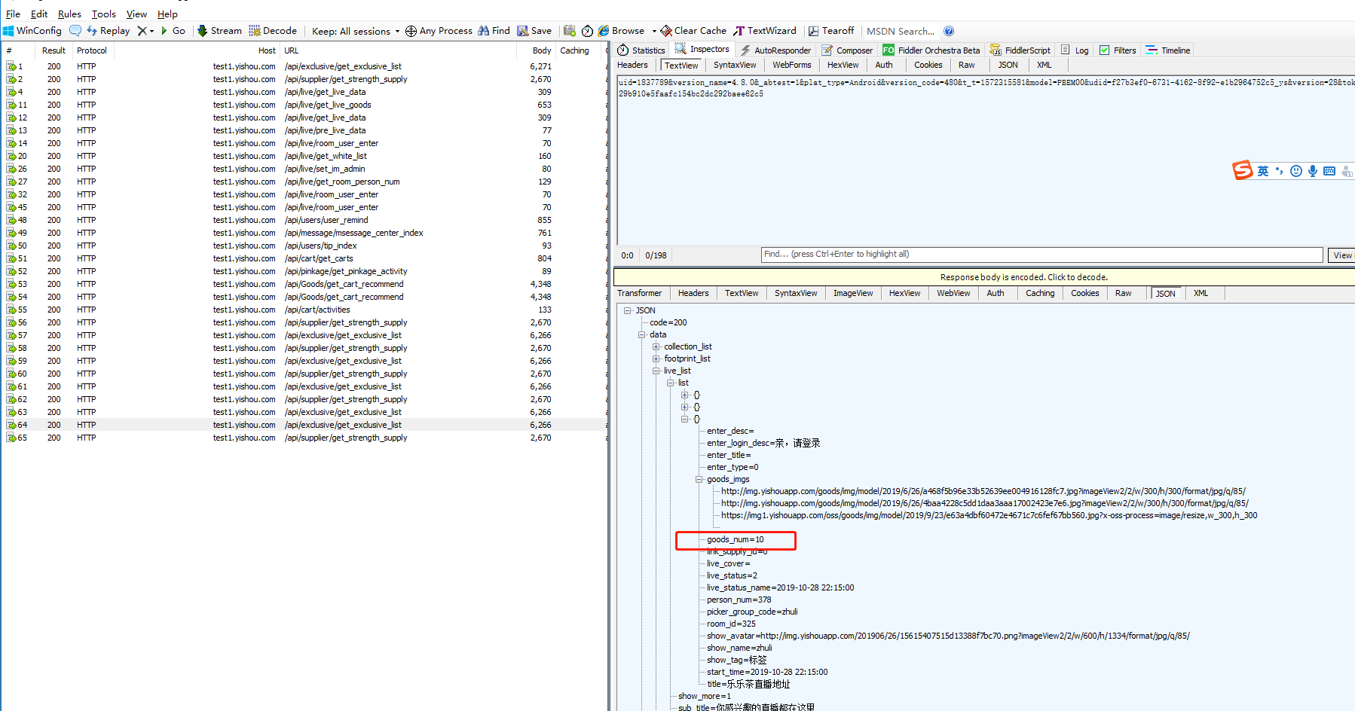Image resolution: width=1355 pixels, height=711 pixels.
Task: Collapse the goods_imgs node
Action: pos(699,479)
